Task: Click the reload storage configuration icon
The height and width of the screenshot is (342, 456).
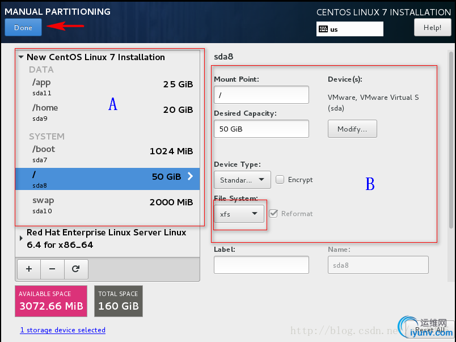Action: point(76,269)
